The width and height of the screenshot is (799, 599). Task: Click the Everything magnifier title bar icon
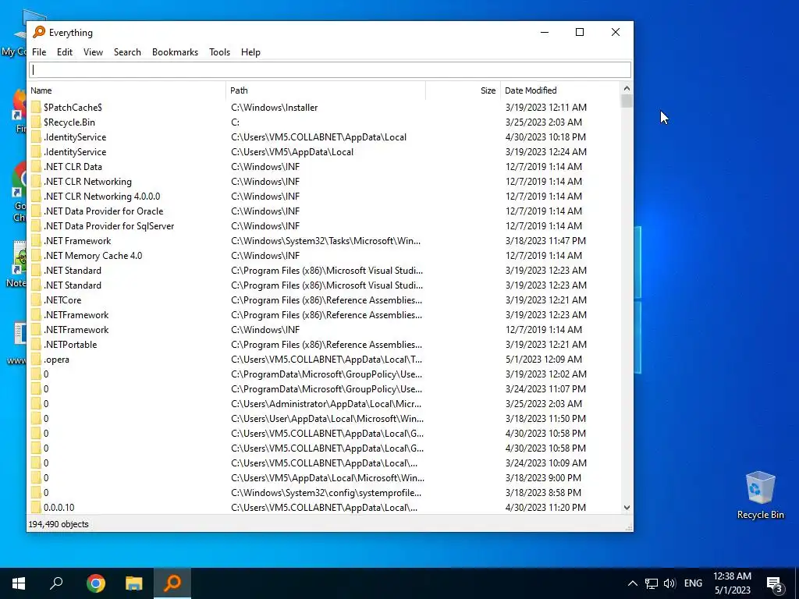[x=39, y=32]
